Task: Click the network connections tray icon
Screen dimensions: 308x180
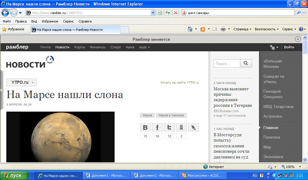Action: (280, 175)
